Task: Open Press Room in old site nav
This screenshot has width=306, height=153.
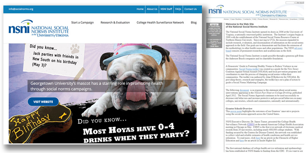Action: point(263,19)
